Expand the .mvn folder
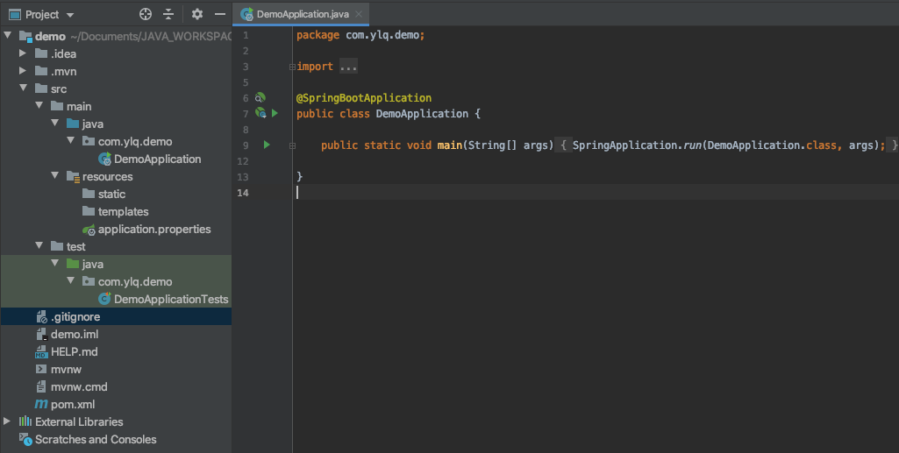 click(23, 71)
